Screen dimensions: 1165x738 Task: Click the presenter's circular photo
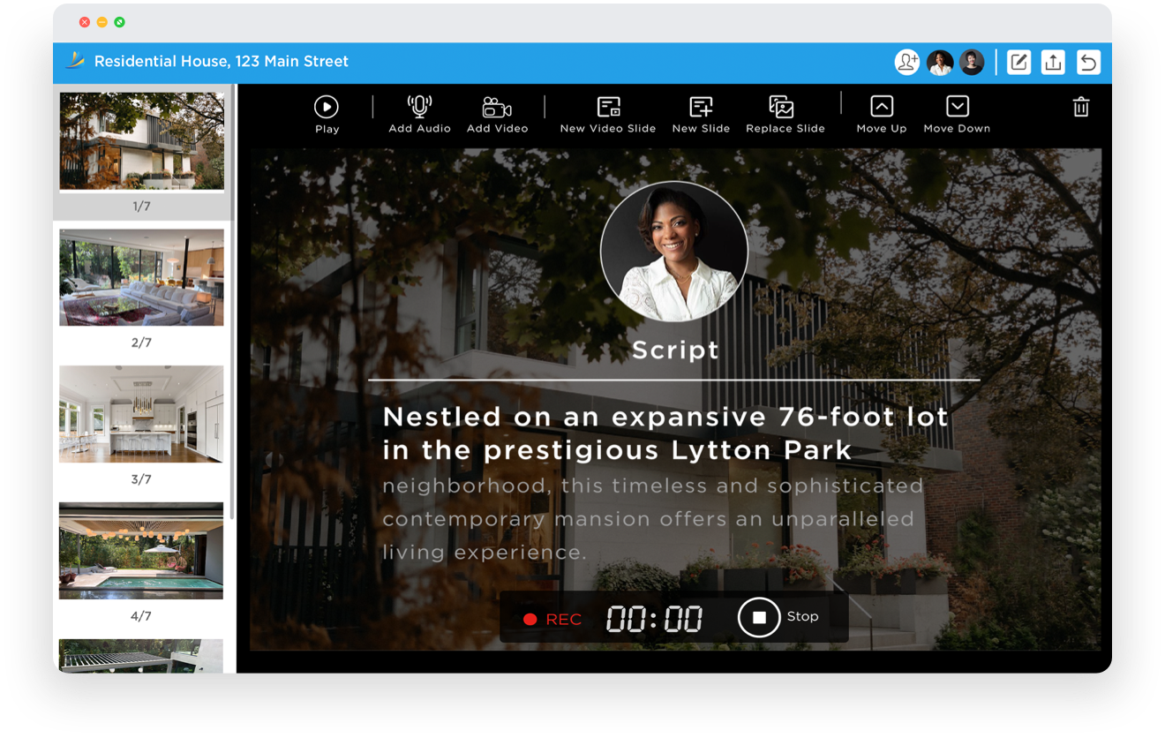(674, 252)
